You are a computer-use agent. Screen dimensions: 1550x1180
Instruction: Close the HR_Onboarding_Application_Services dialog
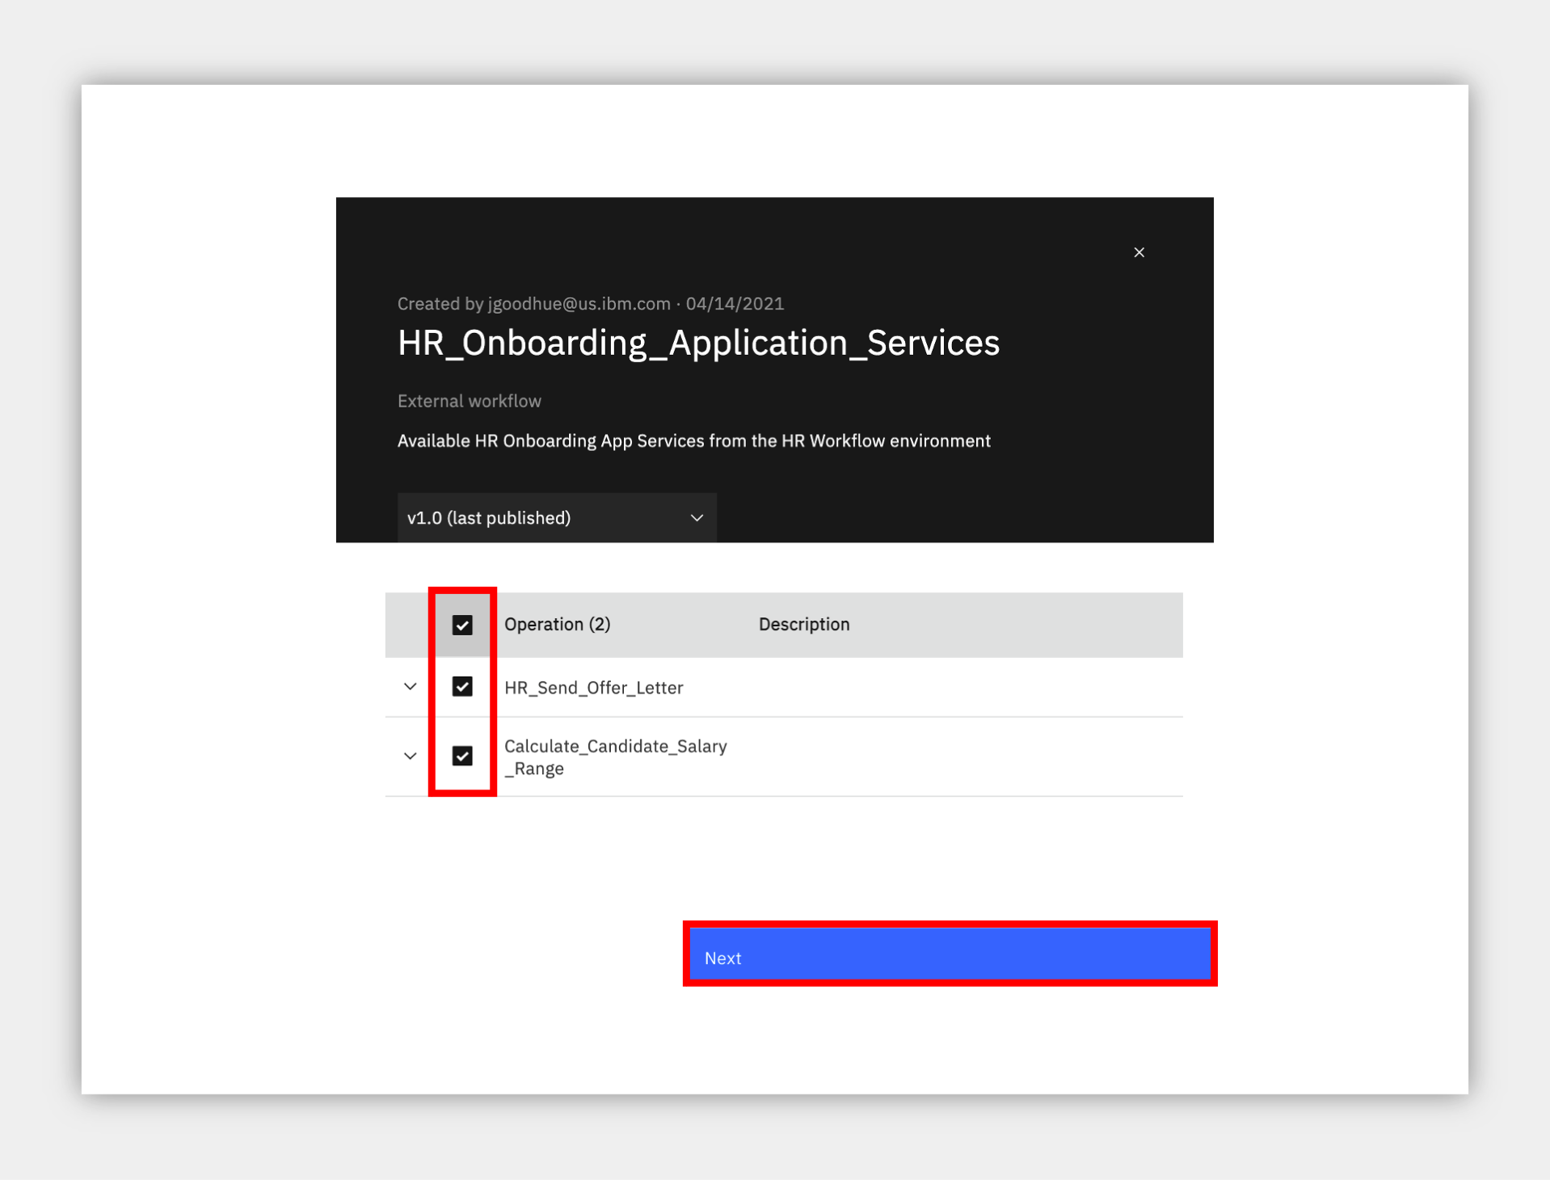click(1139, 252)
